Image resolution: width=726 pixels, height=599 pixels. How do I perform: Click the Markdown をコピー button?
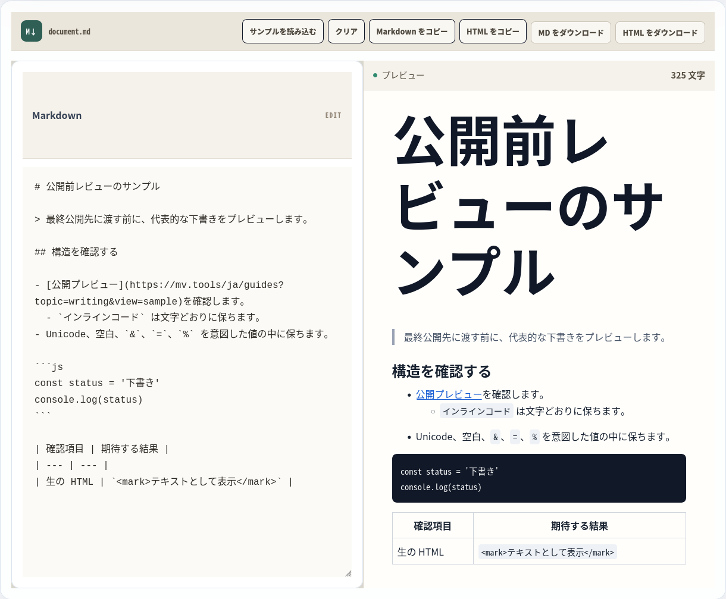tap(412, 32)
